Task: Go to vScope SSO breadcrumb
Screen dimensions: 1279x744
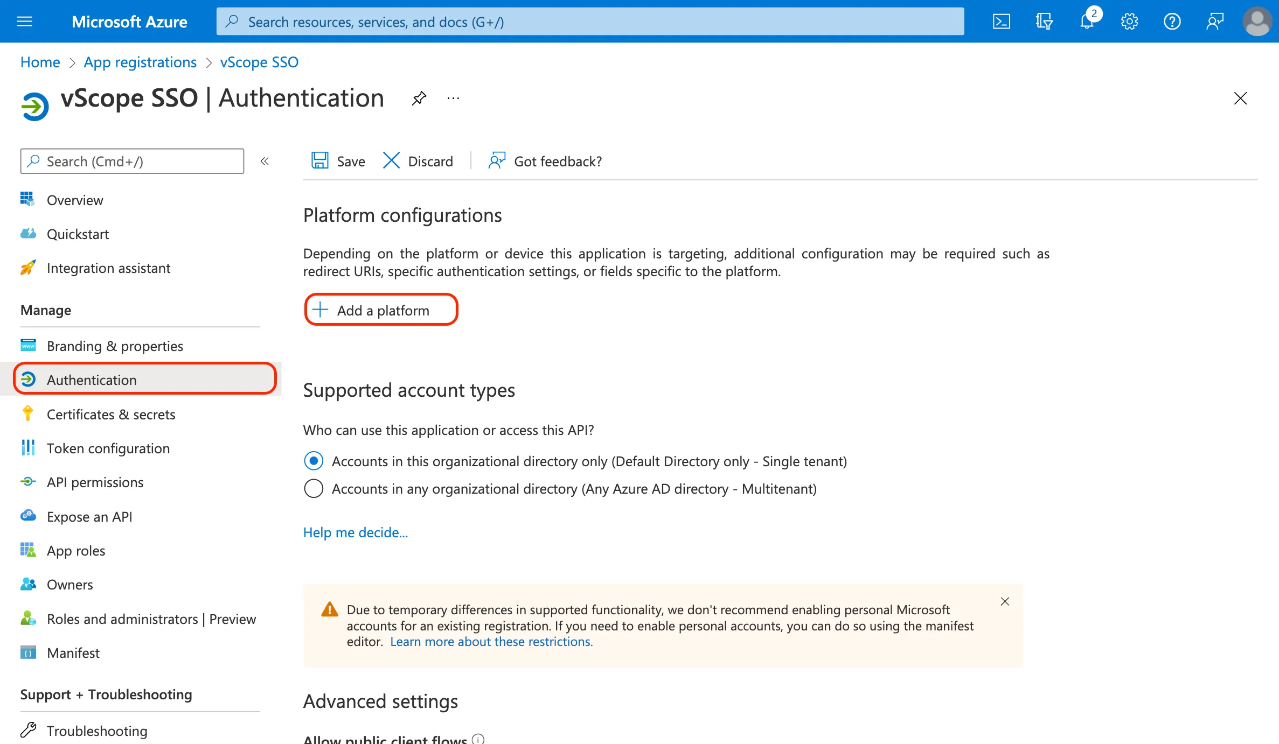Action: [259, 62]
